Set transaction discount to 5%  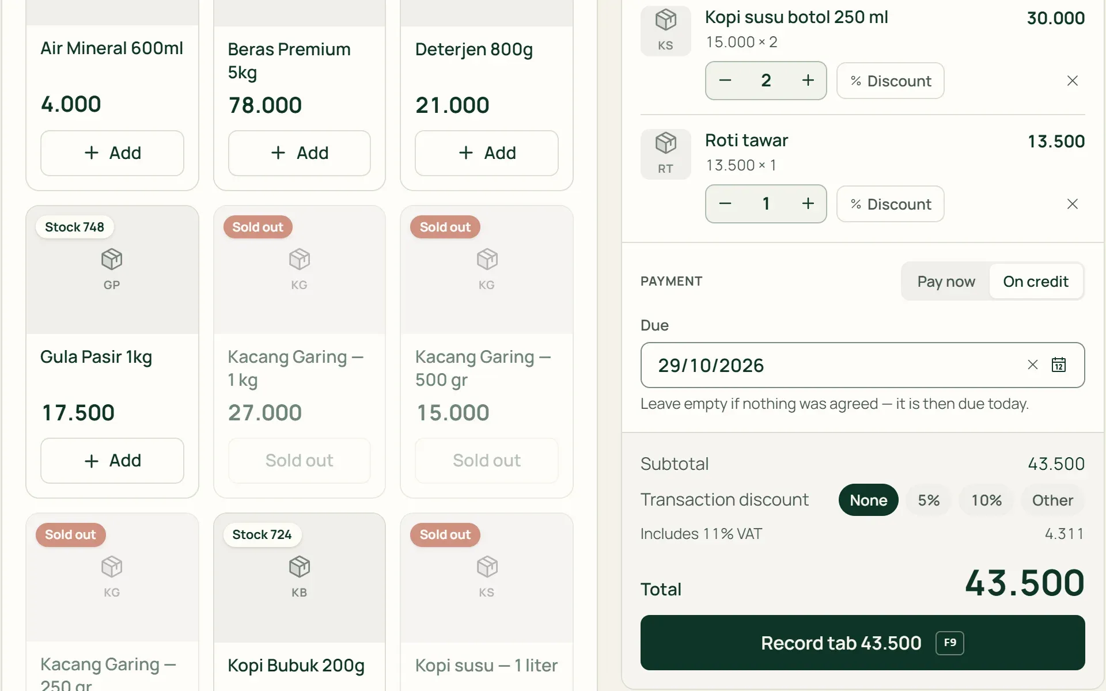click(929, 500)
